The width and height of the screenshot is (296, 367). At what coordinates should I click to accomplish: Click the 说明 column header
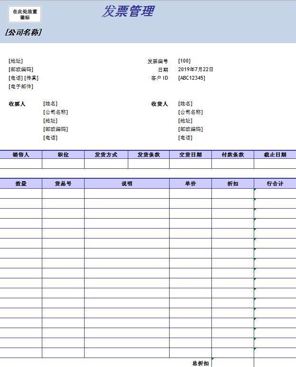pyautogui.click(x=126, y=183)
